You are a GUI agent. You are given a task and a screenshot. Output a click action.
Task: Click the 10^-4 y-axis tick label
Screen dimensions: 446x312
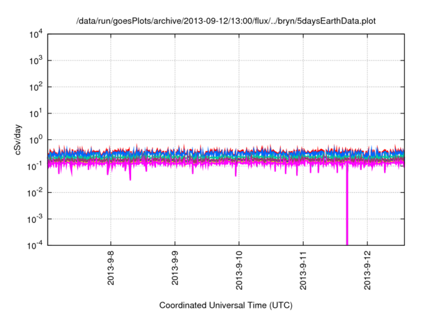click(35, 246)
